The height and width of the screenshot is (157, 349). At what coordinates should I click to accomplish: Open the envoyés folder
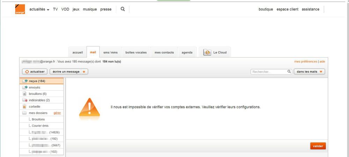[x=42, y=87]
